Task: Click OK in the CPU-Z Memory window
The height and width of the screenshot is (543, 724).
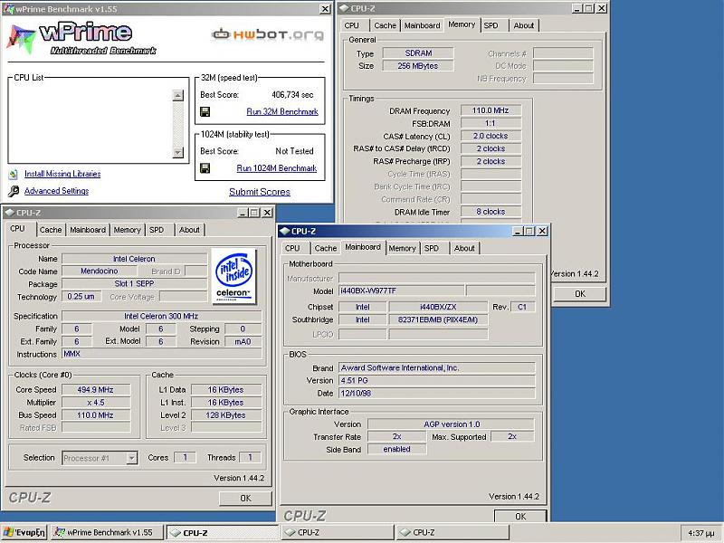Action: pyautogui.click(x=580, y=294)
